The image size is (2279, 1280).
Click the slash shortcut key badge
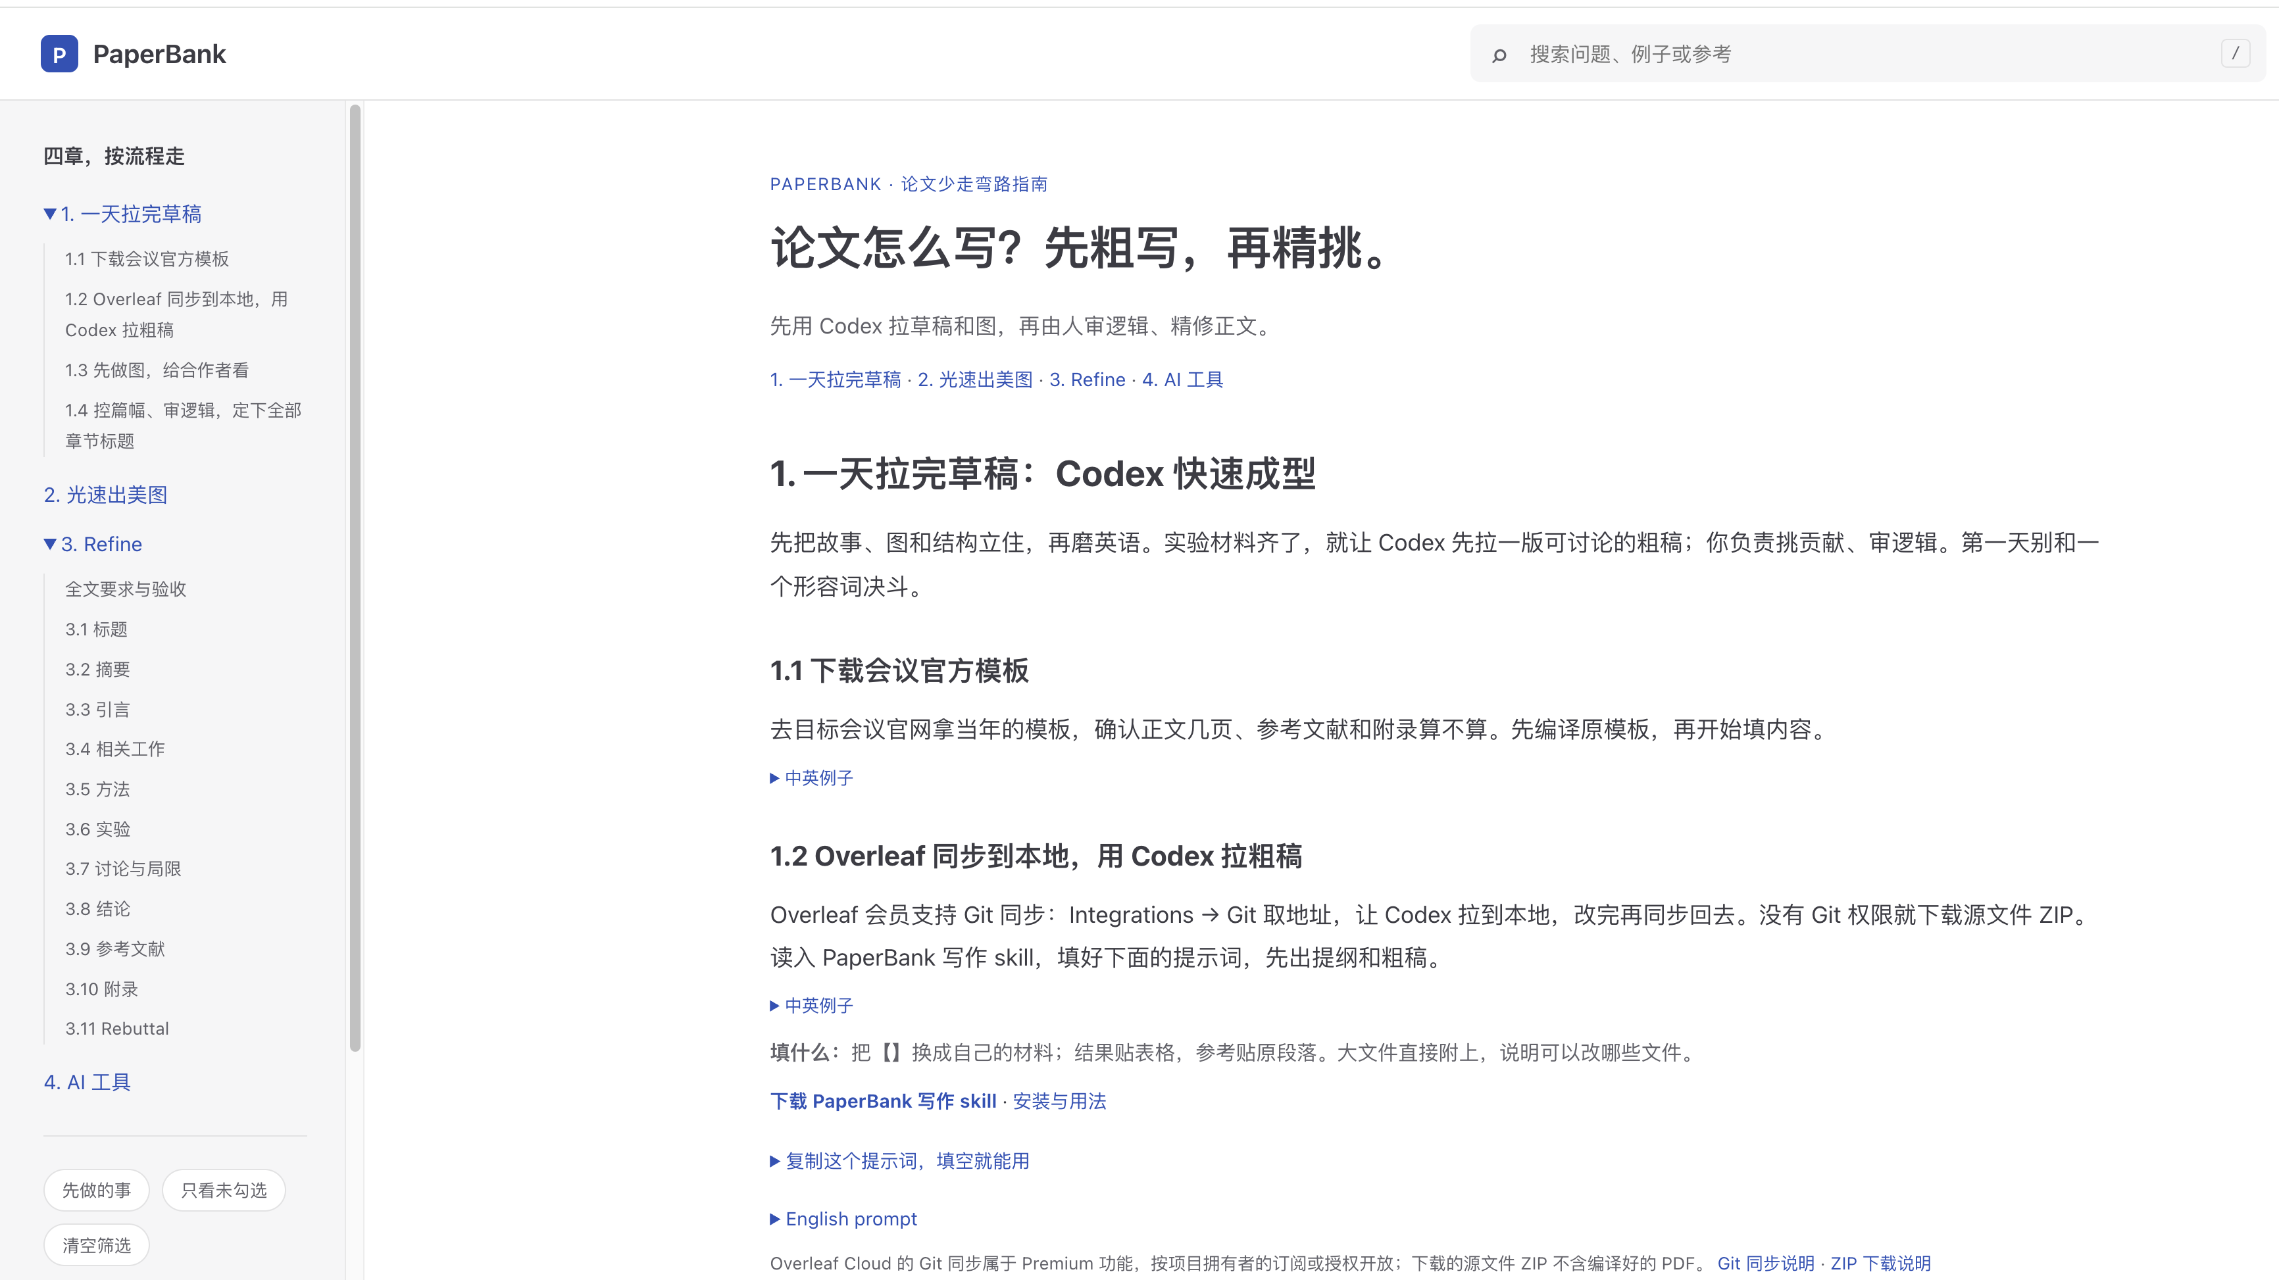(x=2235, y=53)
